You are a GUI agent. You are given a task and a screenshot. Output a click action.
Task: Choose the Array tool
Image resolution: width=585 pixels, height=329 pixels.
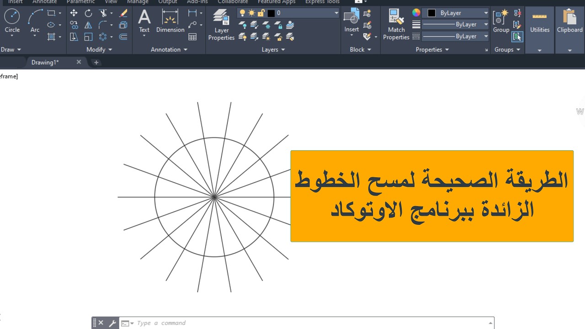coord(103,37)
